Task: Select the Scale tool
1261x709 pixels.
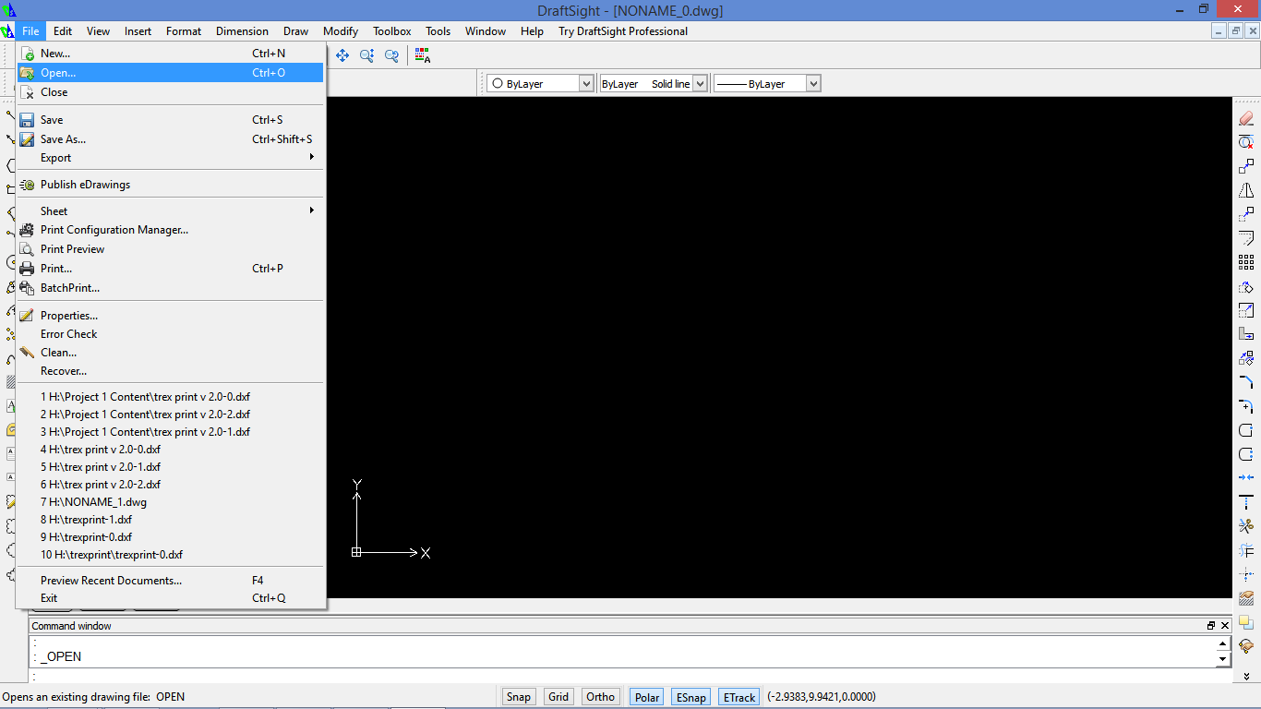Action: point(1246,310)
